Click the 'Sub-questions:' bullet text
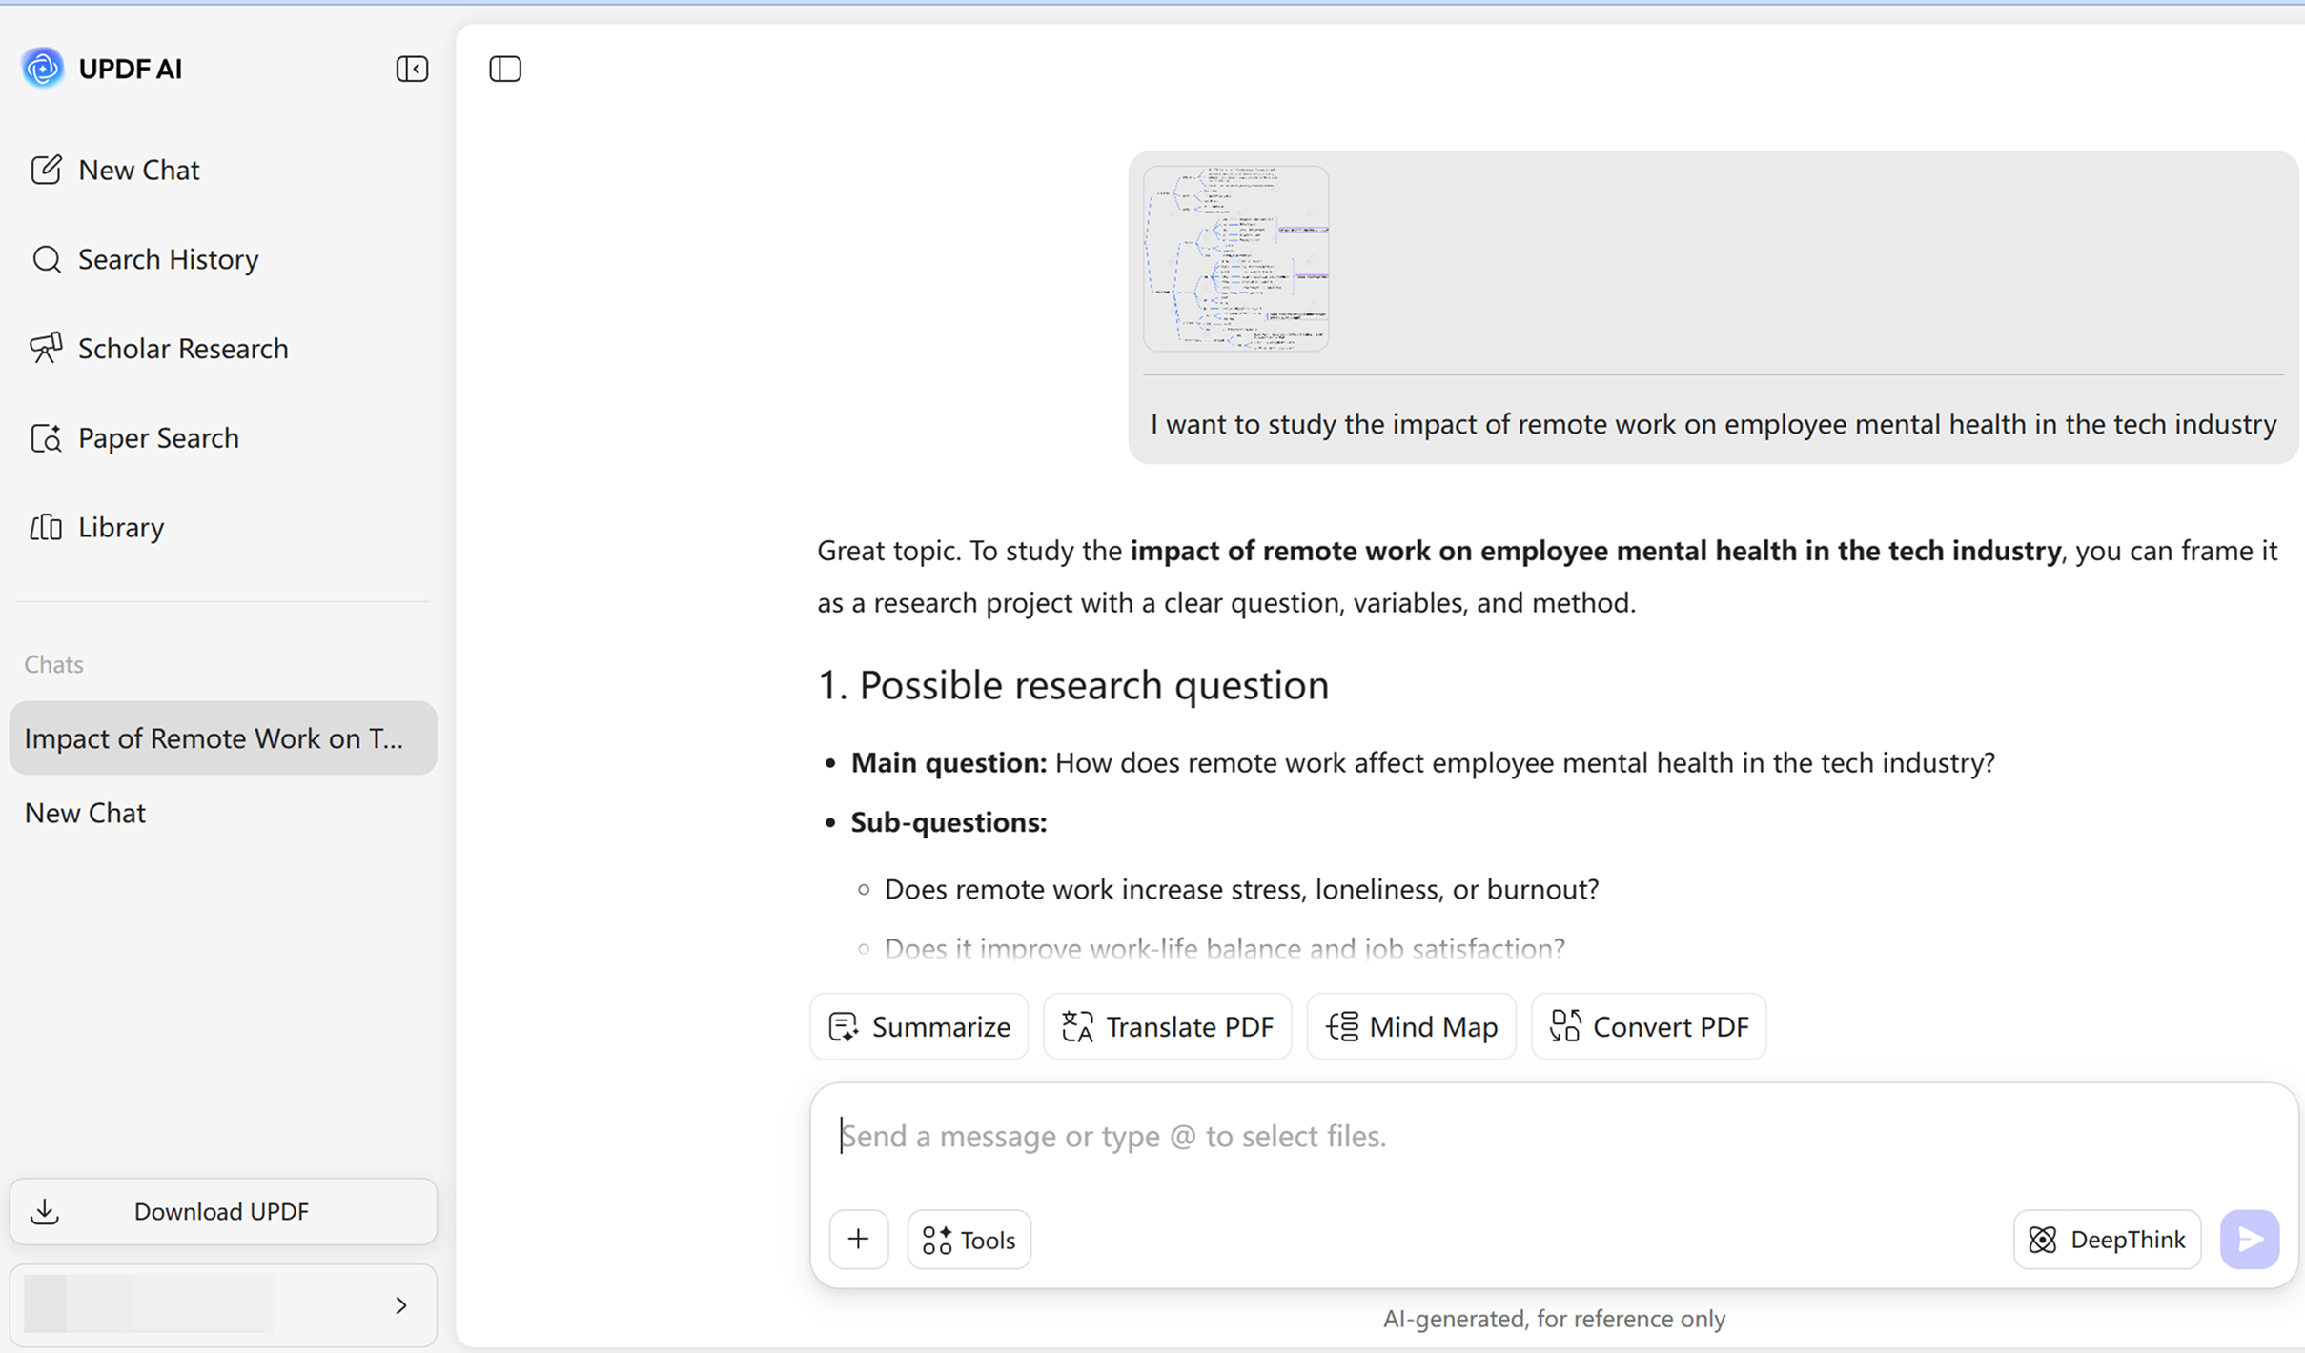The width and height of the screenshot is (2305, 1353). (949, 822)
